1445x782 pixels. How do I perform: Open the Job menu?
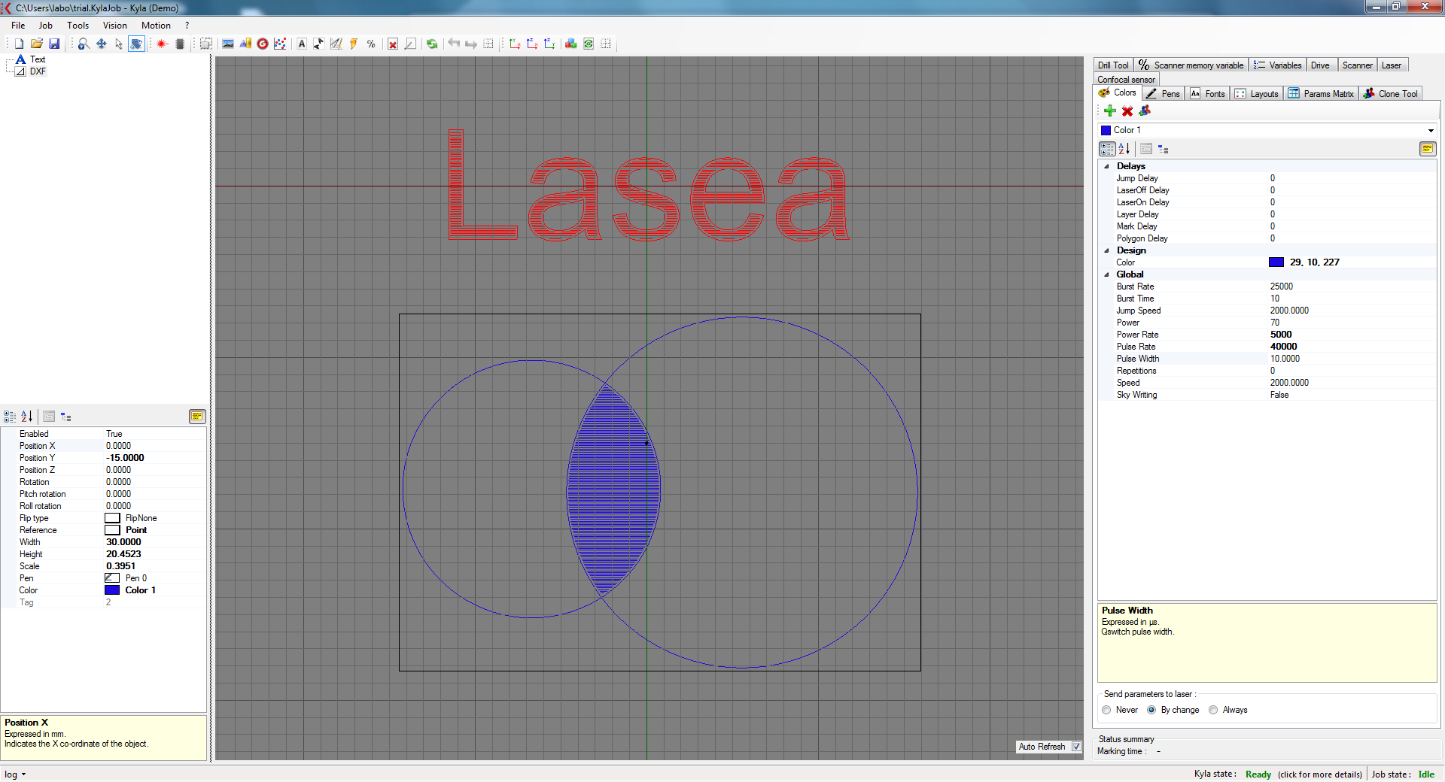point(46,25)
